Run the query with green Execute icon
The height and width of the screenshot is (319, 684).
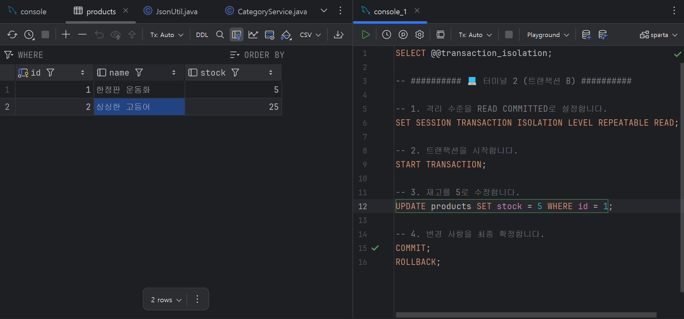(366, 34)
